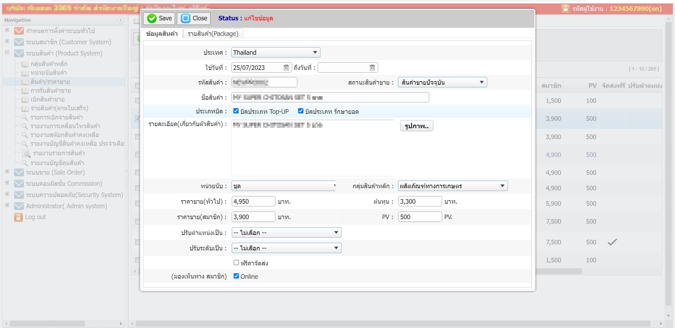The width and height of the screenshot is (675, 328).
Task: Click the product list report magnifier icon
Action: click(x=27, y=153)
